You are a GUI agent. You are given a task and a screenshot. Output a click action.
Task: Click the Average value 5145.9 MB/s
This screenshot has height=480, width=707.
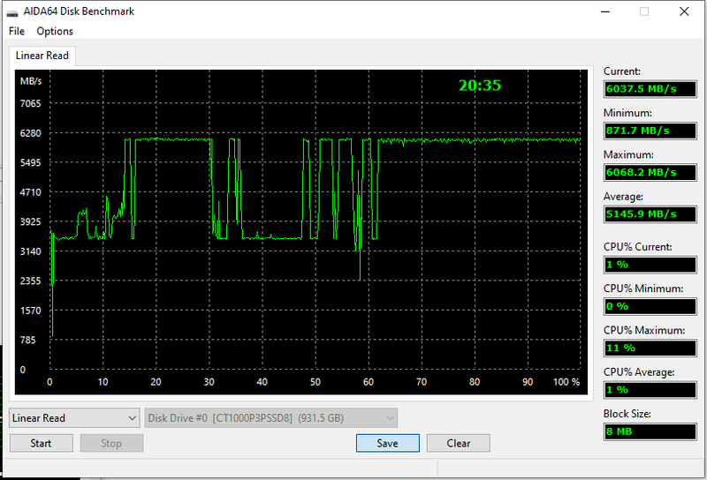[650, 214]
